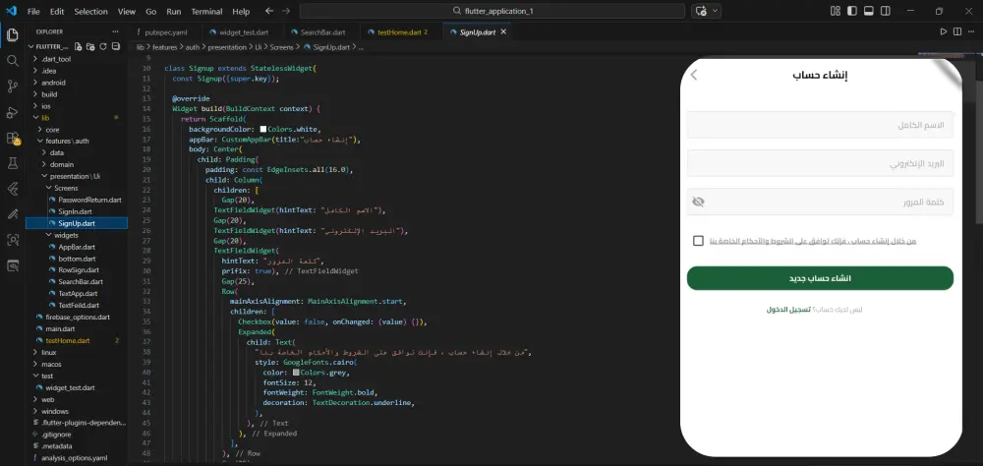The image size is (983, 466).
Task: Click the full name field in preview
Action: (820, 125)
